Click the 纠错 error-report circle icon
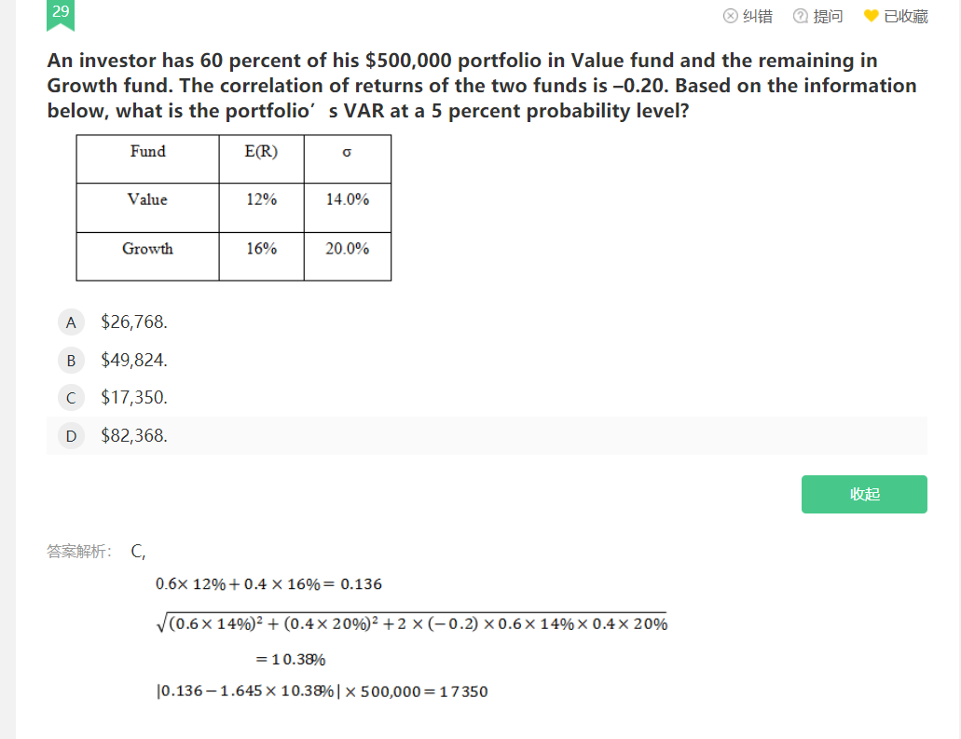The image size is (961, 739). click(x=731, y=16)
